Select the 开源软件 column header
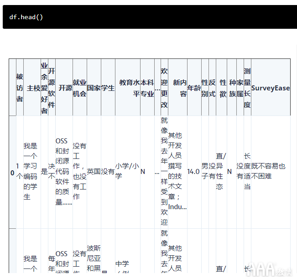297x279 pixels. click(x=52, y=88)
